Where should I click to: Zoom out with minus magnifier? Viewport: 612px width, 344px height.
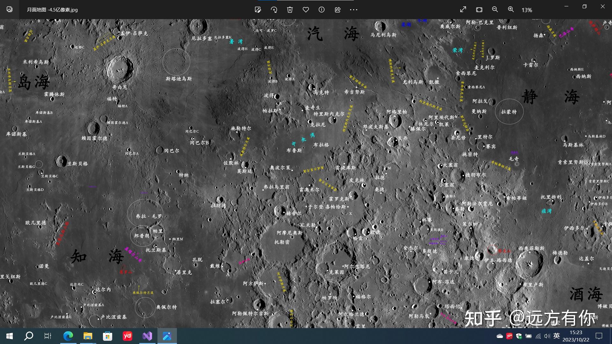tap(495, 10)
